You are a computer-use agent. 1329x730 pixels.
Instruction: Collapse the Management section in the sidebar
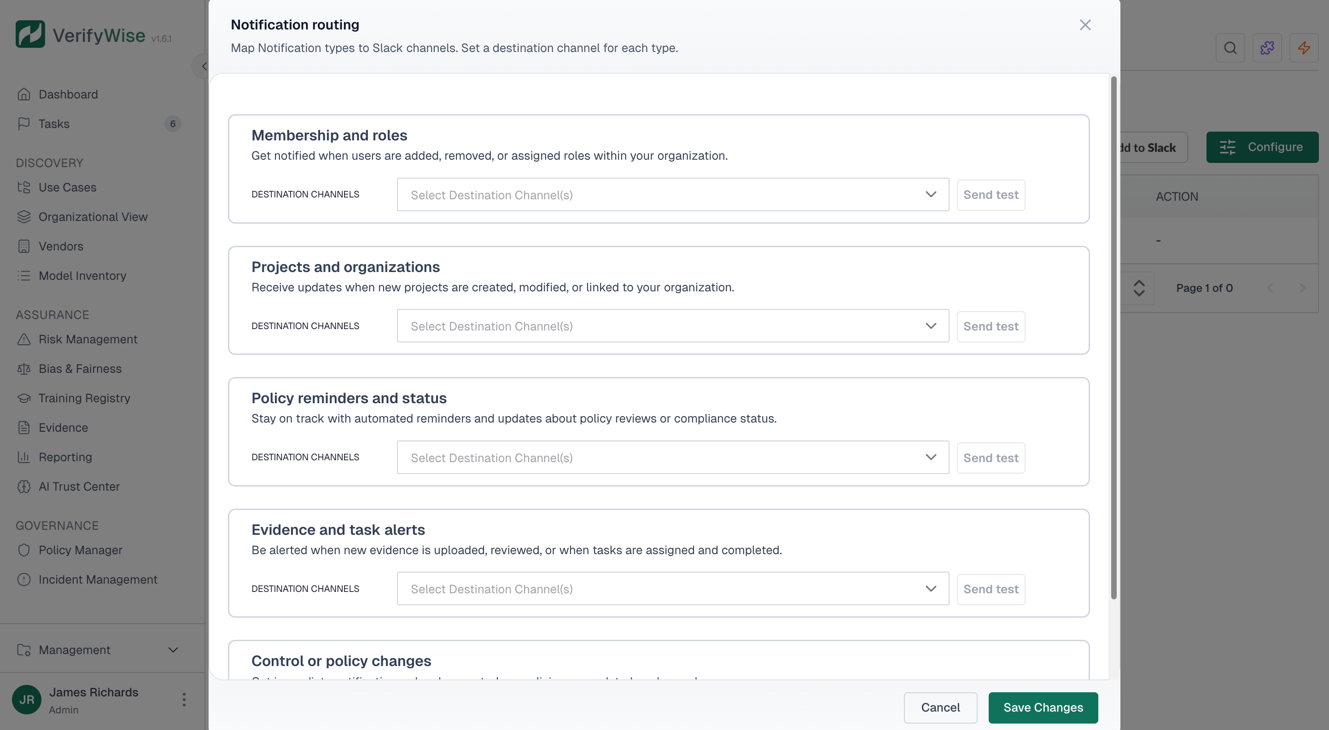click(172, 649)
